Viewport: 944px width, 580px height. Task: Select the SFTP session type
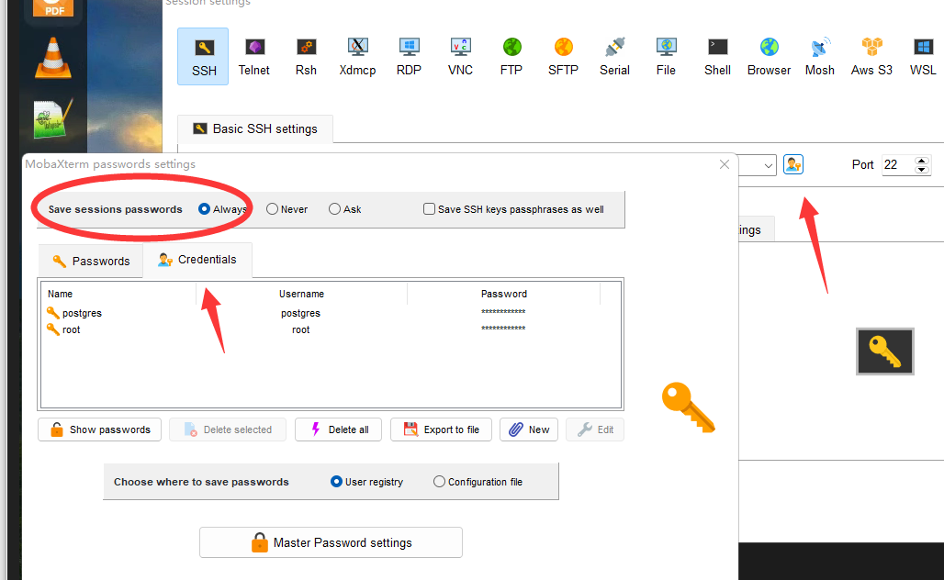tap(564, 57)
